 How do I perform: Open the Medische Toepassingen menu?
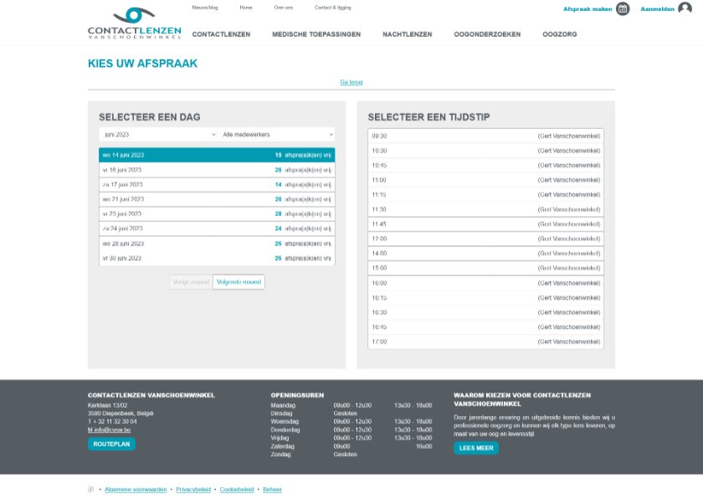point(316,34)
